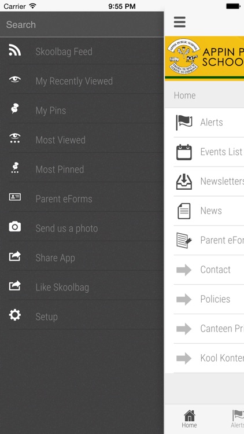Tap the hamburger menu icon

coord(180,22)
